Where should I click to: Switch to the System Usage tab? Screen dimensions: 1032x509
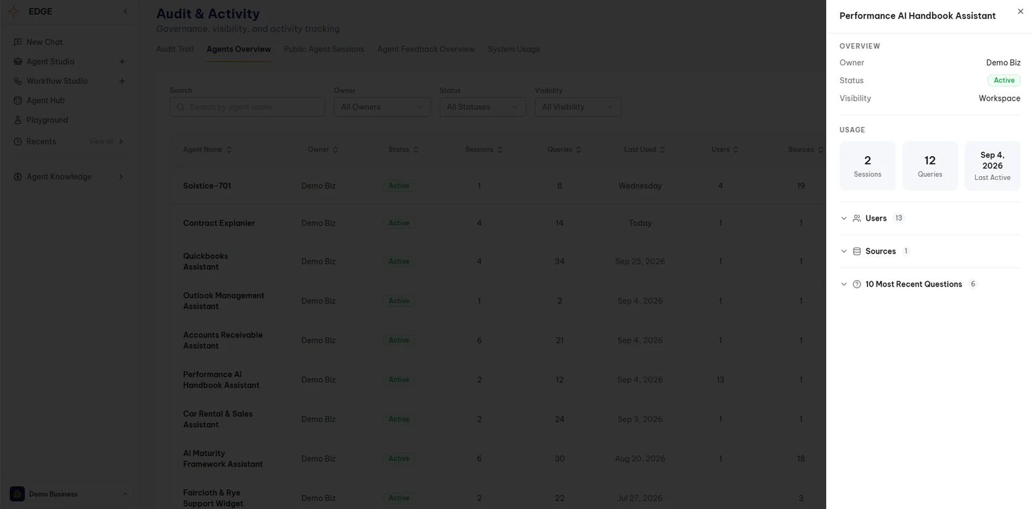pos(514,49)
